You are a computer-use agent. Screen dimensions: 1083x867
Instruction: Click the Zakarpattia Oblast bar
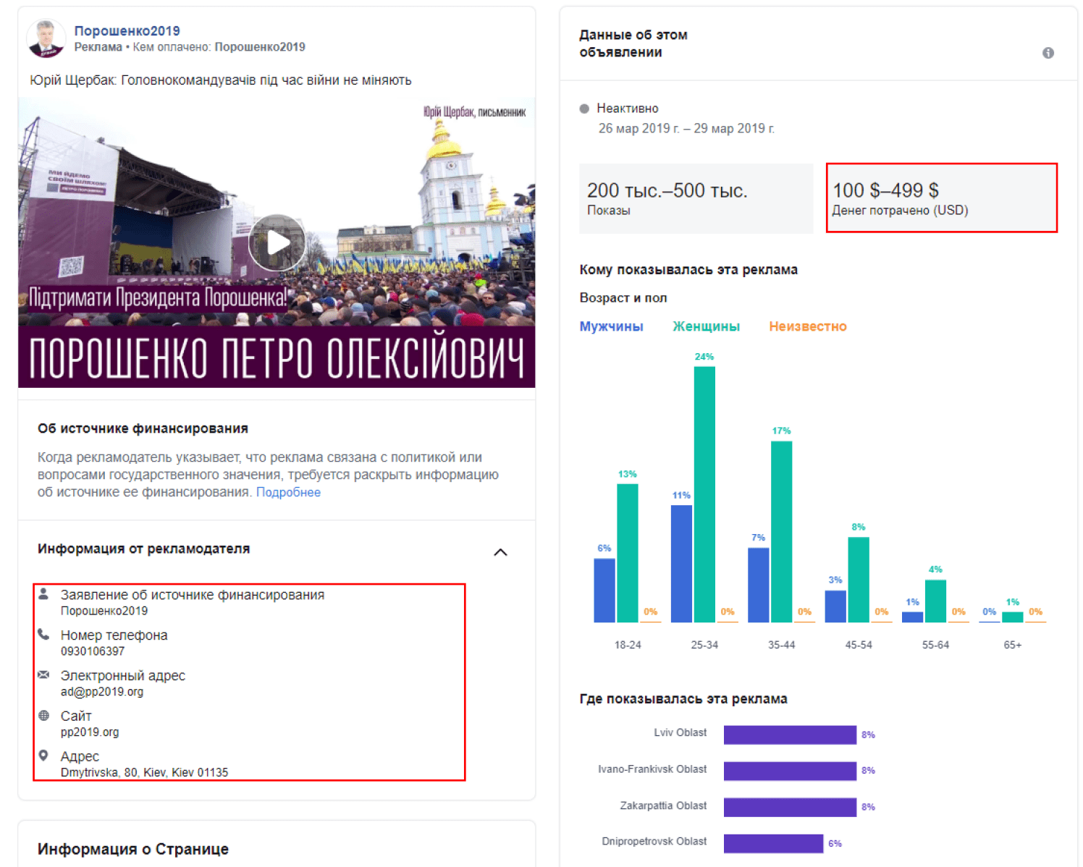[x=790, y=807]
